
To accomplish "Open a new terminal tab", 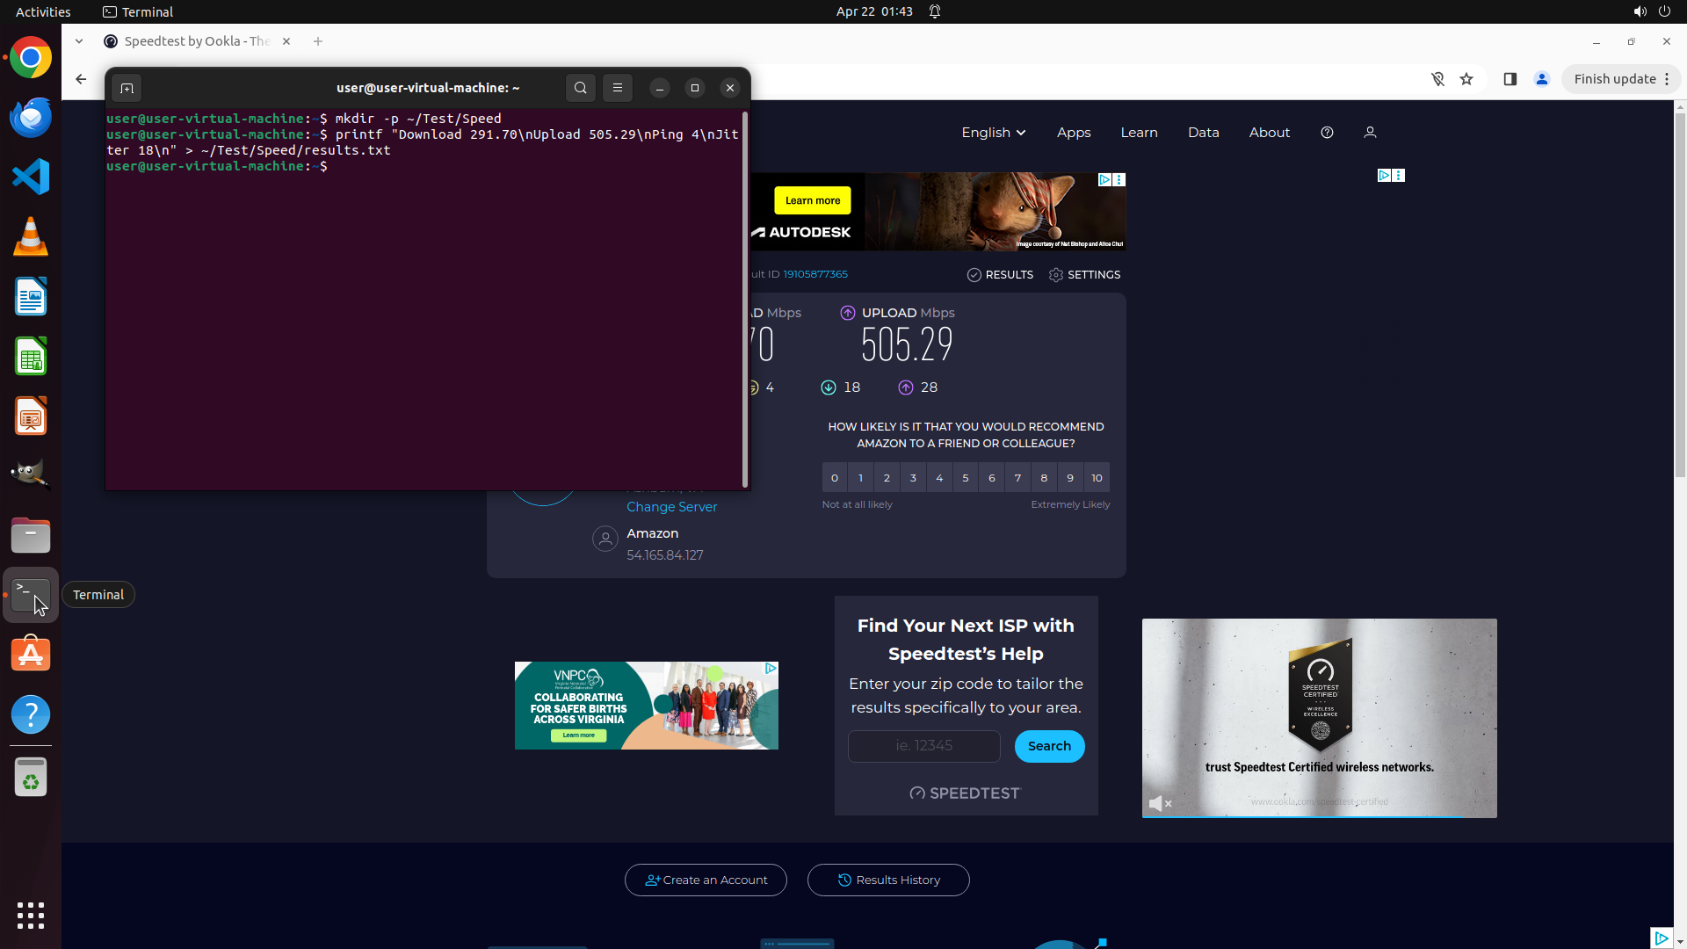I will point(127,88).
